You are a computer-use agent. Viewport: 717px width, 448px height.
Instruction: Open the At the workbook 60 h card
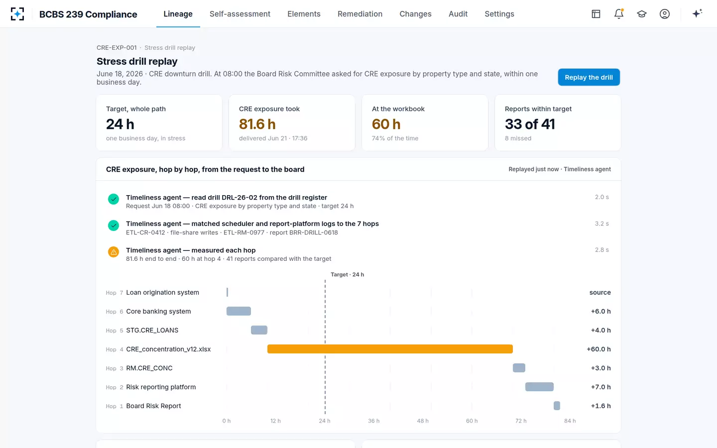425,122
